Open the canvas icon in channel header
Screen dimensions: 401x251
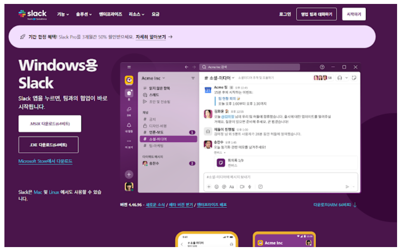point(354,78)
